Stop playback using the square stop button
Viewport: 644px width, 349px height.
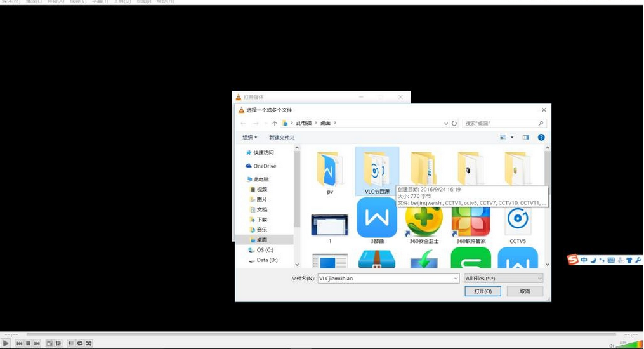[x=28, y=343]
